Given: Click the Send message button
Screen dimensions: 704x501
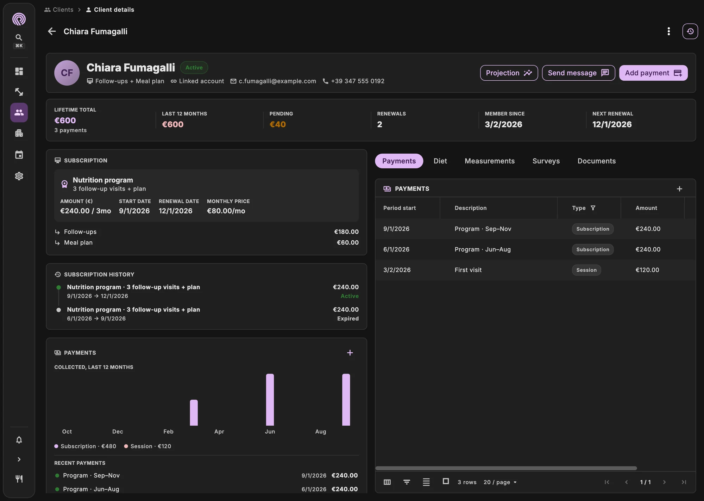Looking at the screenshot, I should (578, 73).
